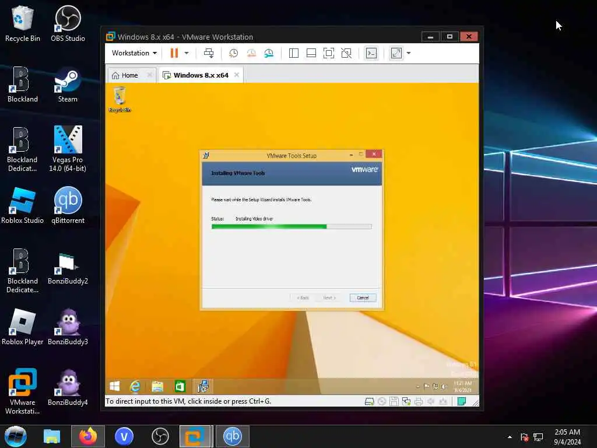
Task: Open File Explorer in guest taskbar
Action: (157, 386)
